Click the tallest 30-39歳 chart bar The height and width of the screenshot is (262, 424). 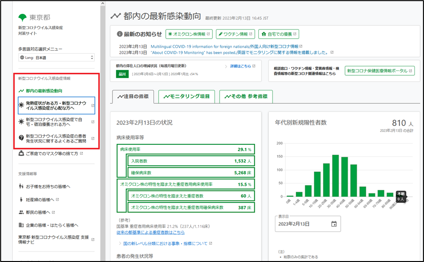pyautogui.click(x=335, y=176)
